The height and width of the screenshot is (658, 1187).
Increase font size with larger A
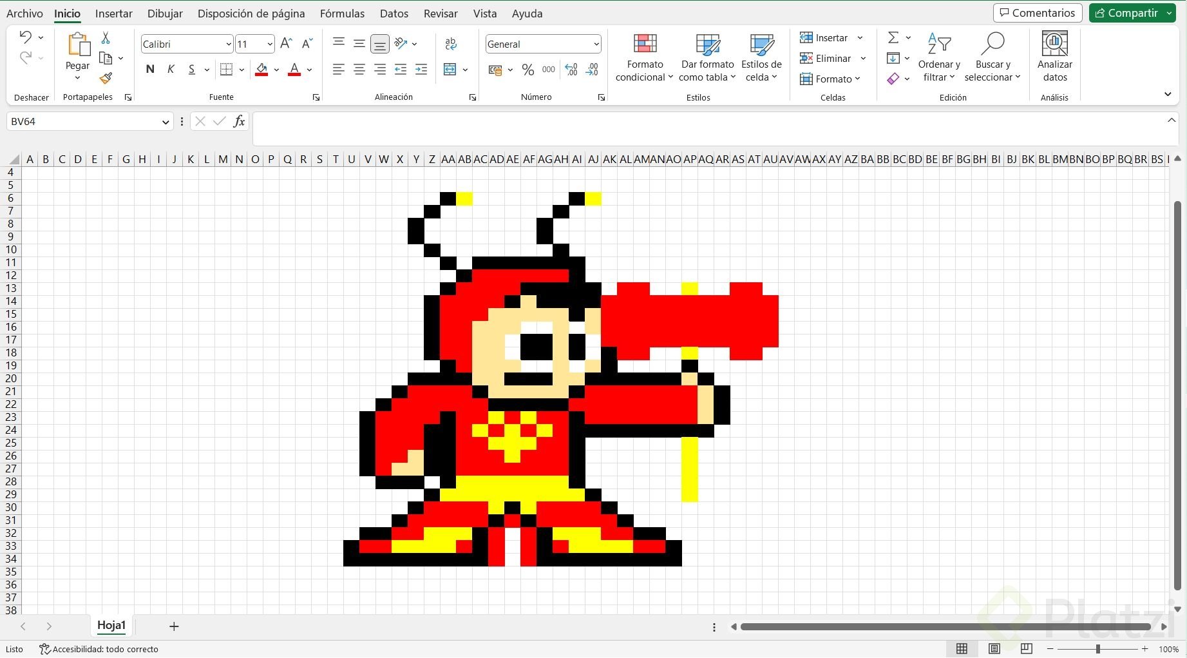tap(287, 43)
